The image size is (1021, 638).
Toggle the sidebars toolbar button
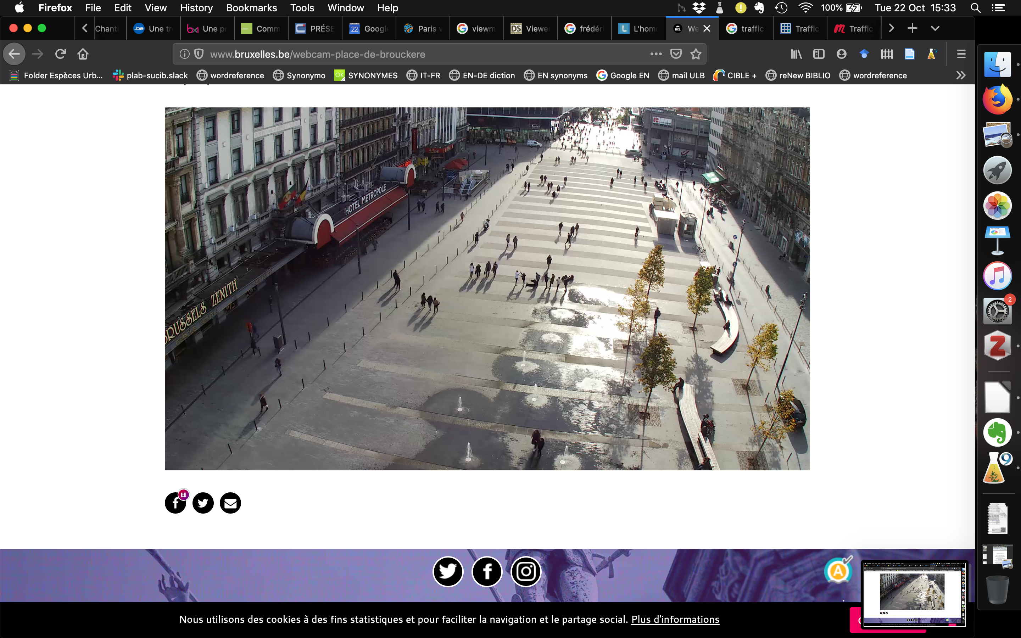pyautogui.click(x=819, y=54)
